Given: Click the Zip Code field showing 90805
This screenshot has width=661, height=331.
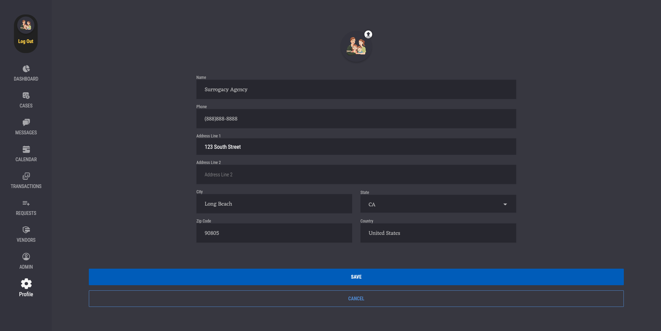Looking at the screenshot, I should [x=274, y=233].
